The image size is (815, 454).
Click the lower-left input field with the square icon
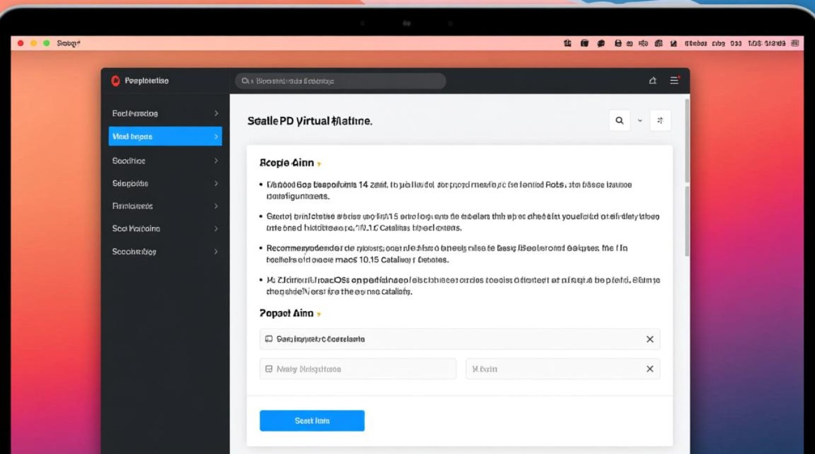pos(358,369)
